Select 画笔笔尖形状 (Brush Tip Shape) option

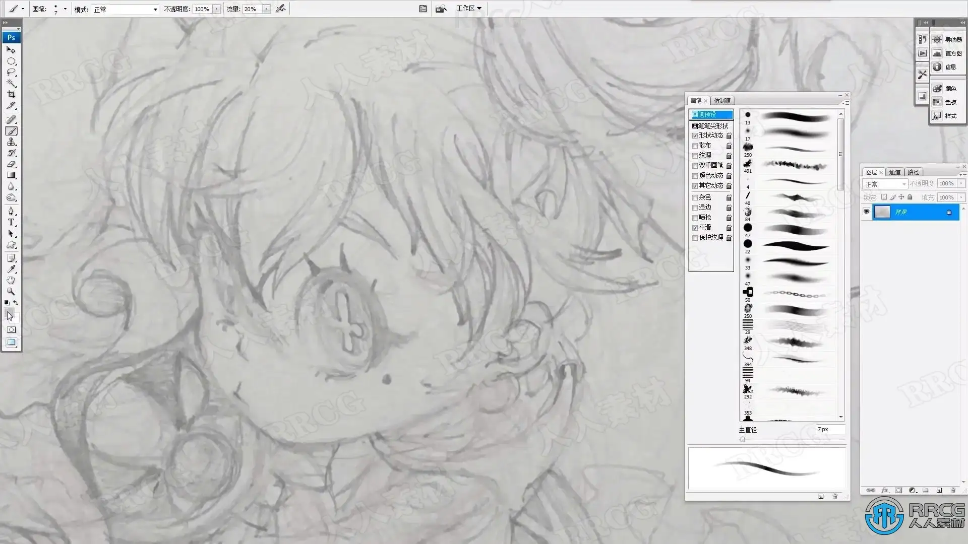point(710,125)
